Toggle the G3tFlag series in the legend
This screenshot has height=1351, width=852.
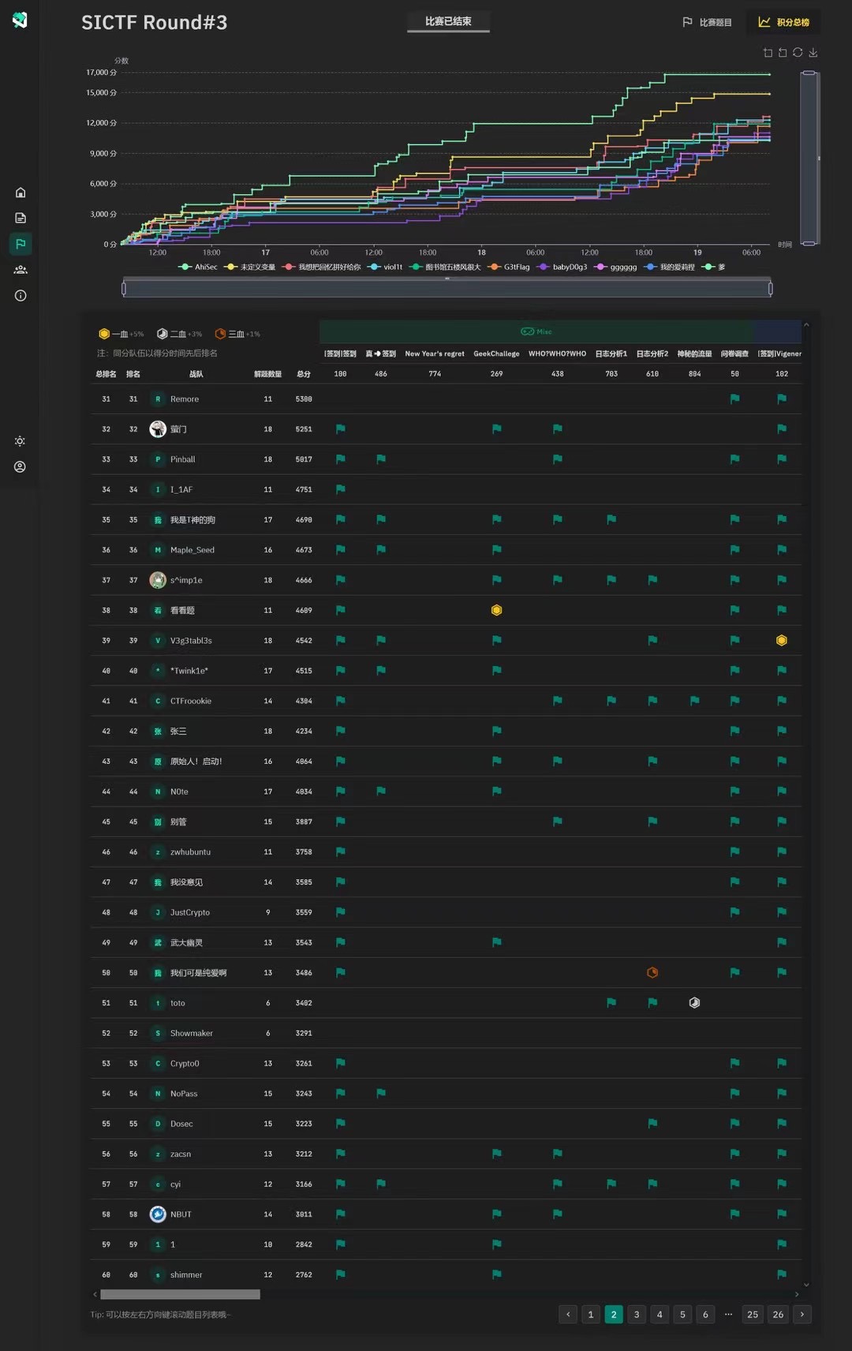pos(509,267)
